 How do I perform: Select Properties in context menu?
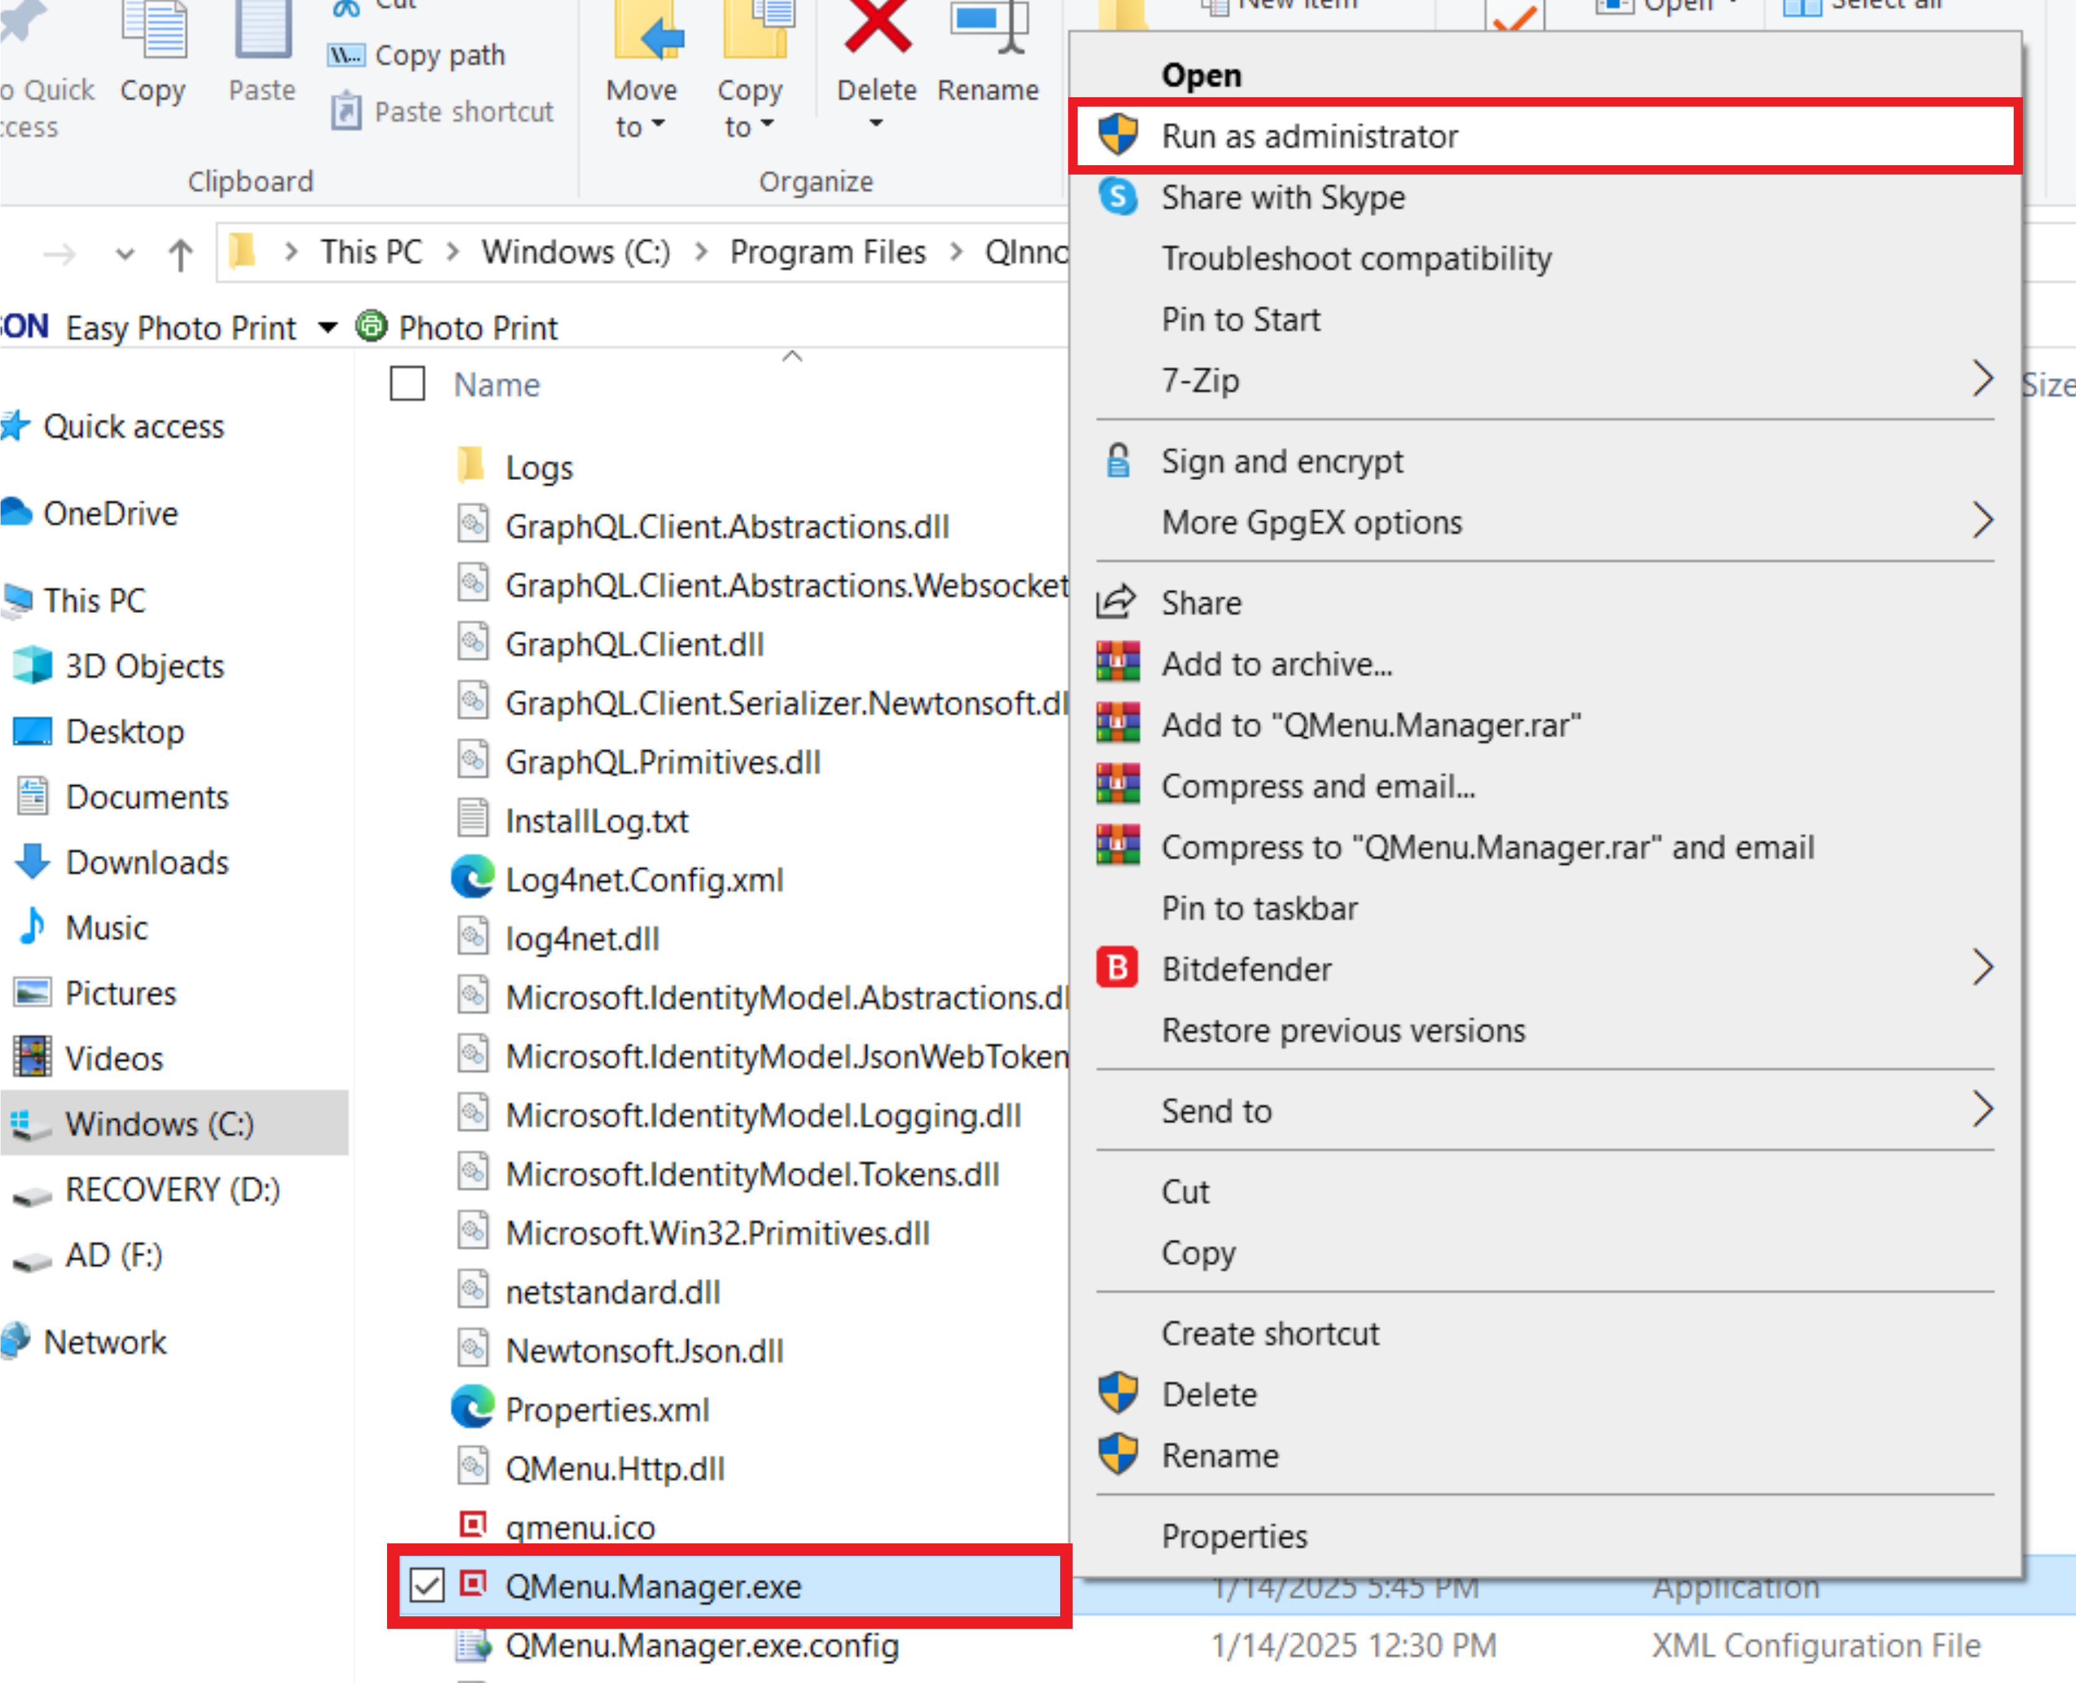1234,1536
